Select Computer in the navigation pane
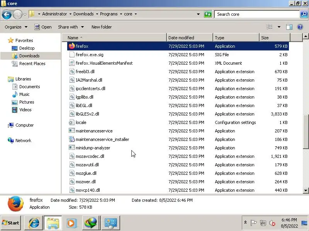The height and width of the screenshot is (231, 309). pos(24,125)
